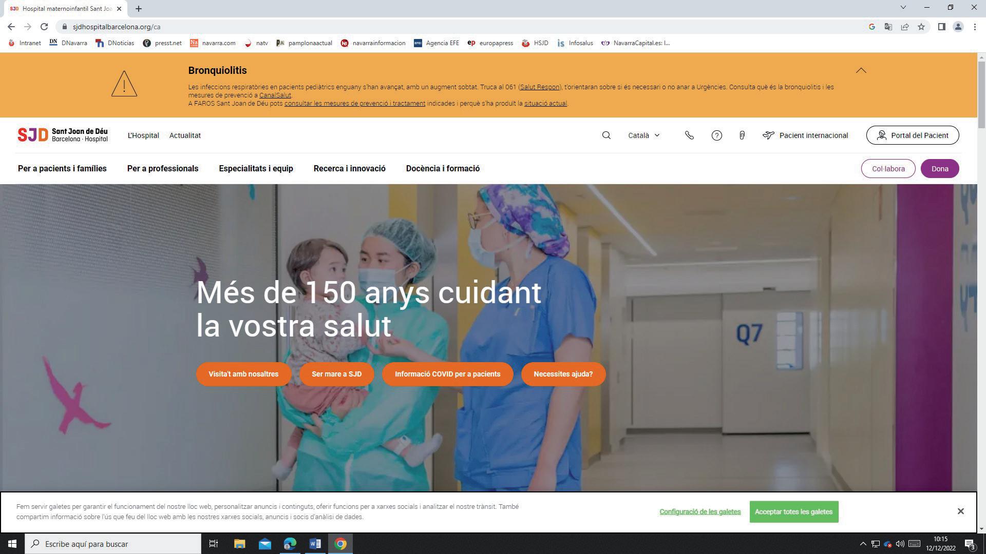Open consultar les mesures de prevenció link

coord(355,104)
